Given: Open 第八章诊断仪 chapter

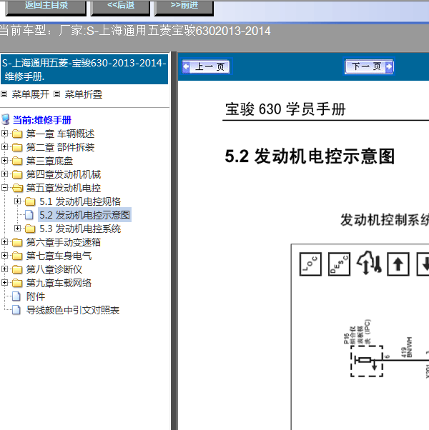Looking at the screenshot, I should 54,269.
